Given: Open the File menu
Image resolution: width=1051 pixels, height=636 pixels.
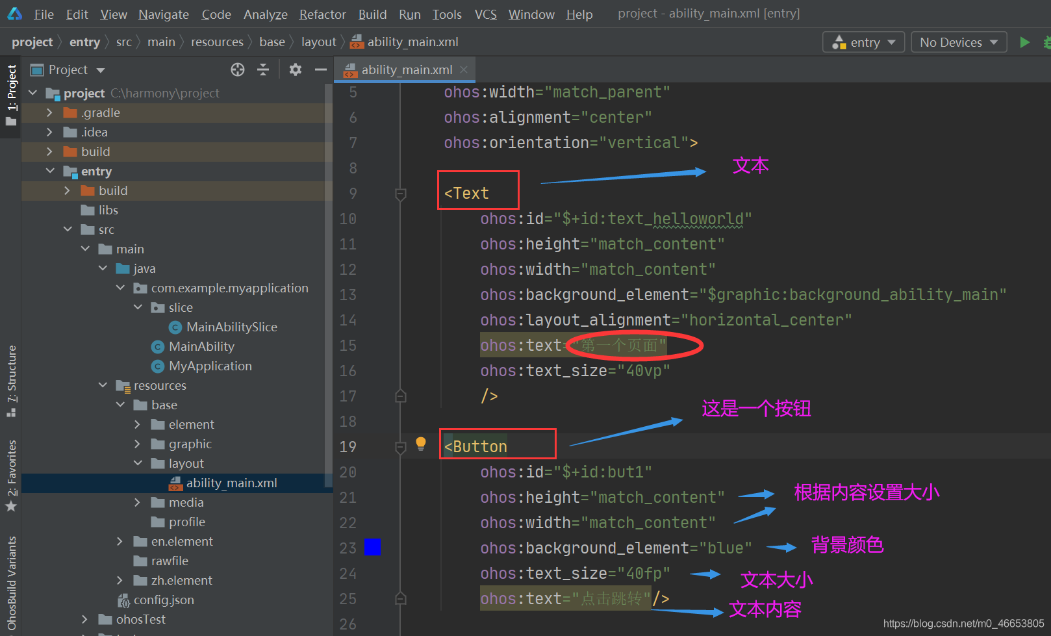Looking at the screenshot, I should point(44,14).
